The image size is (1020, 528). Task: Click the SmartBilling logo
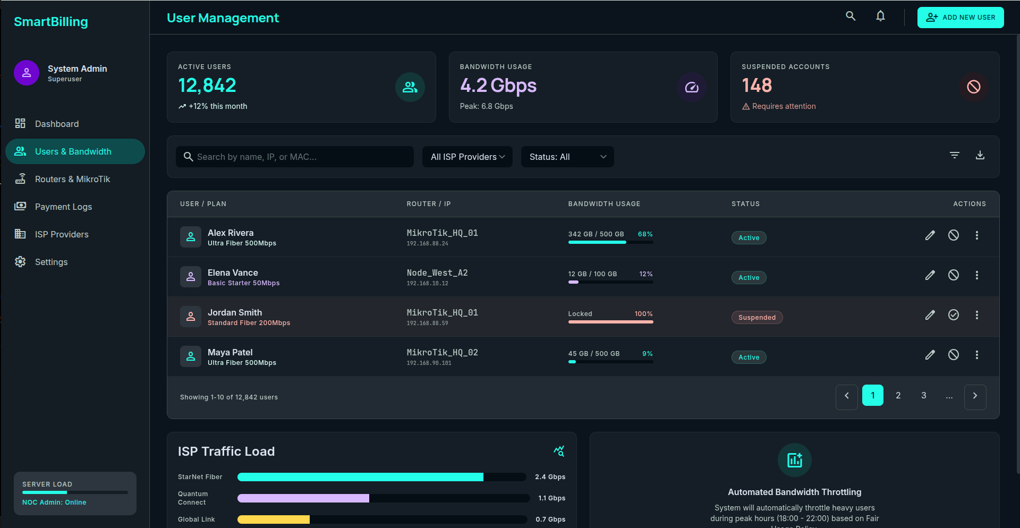point(51,22)
